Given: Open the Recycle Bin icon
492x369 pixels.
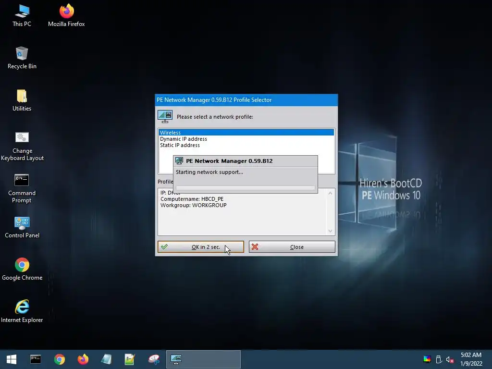Looking at the screenshot, I should pos(22,58).
